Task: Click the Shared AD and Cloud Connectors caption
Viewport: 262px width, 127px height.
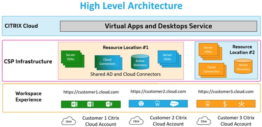Action: click(125, 74)
